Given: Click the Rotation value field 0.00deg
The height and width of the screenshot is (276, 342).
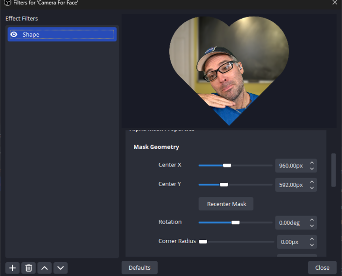Looking at the screenshot, I should [x=291, y=222].
